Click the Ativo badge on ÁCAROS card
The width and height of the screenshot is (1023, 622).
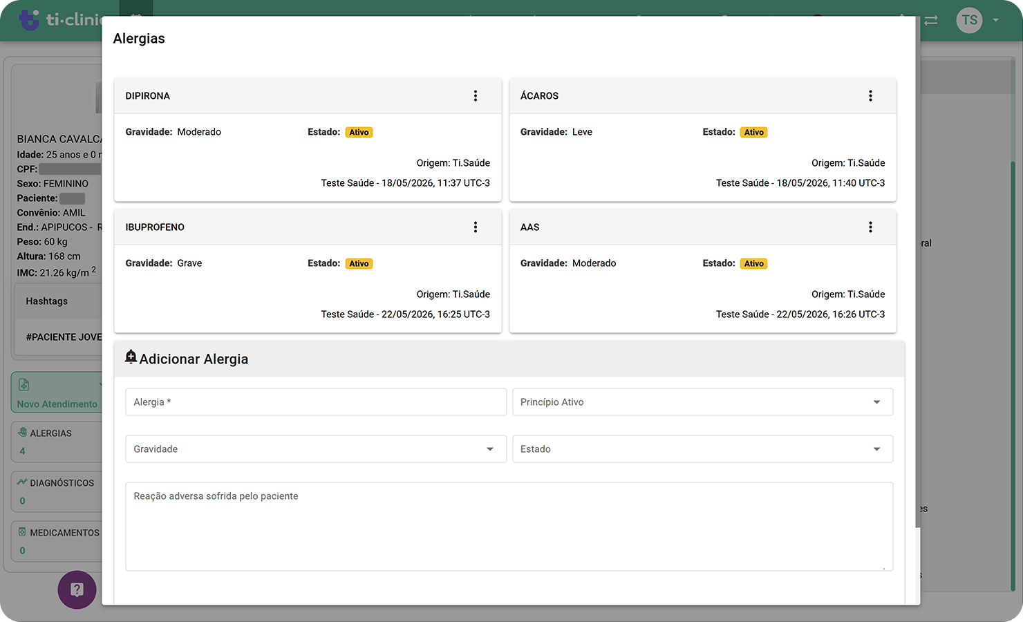tap(754, 133)
